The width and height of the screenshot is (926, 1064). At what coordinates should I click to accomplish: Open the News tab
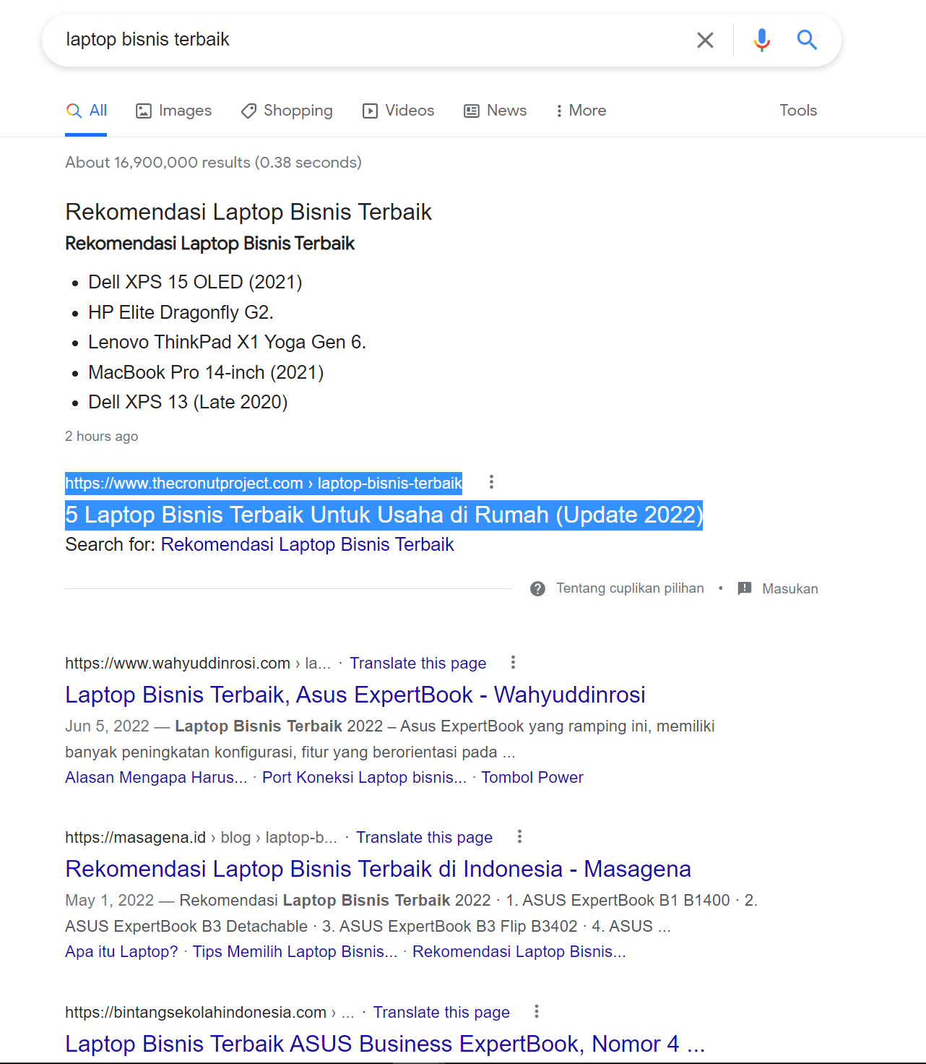496,111
